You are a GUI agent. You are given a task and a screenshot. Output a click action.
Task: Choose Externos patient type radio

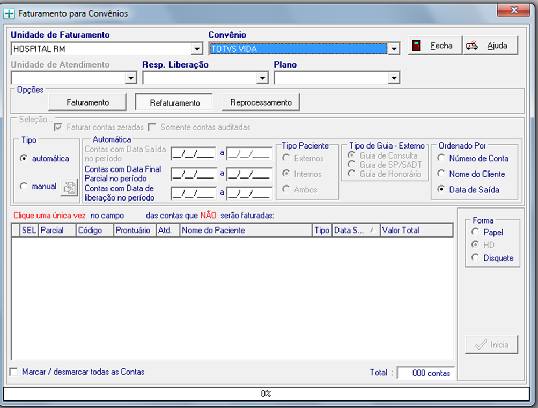point(286,158)
